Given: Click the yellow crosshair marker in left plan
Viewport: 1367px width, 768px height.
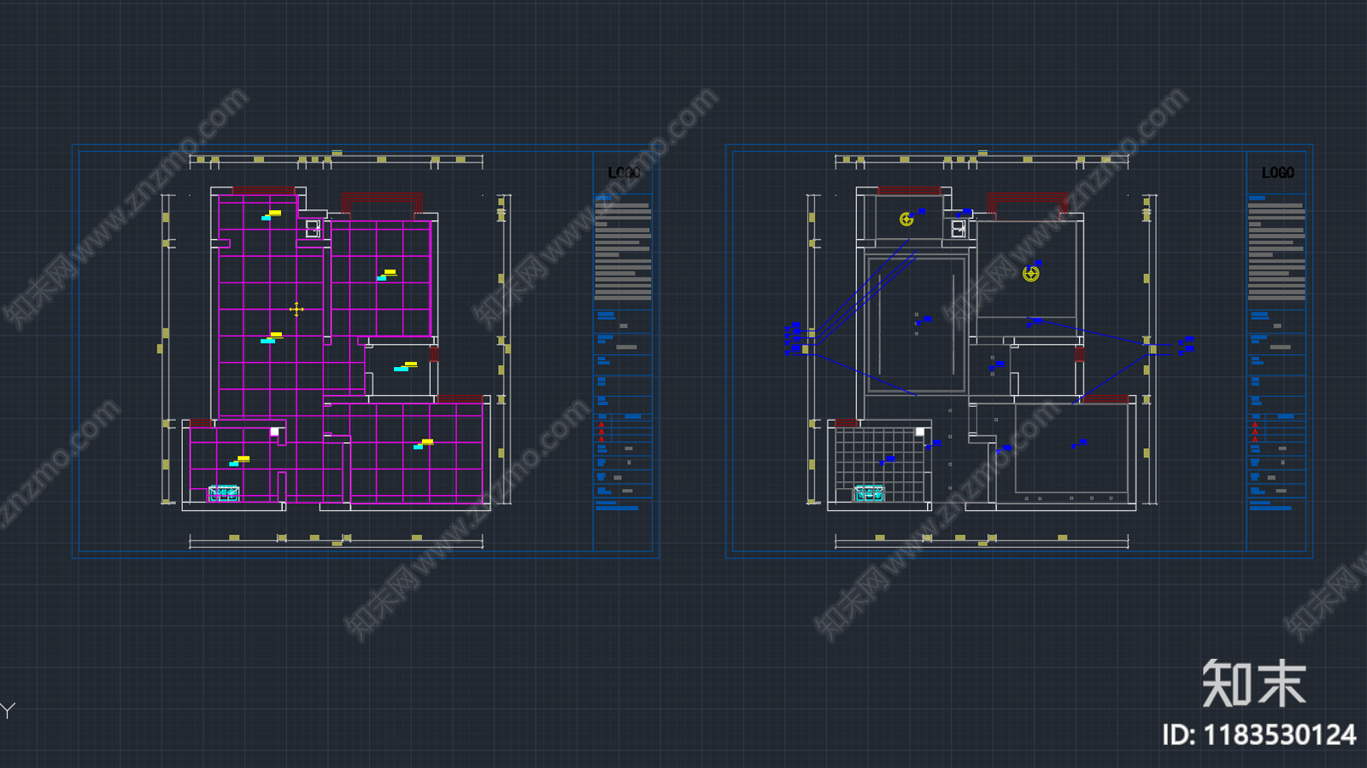Looking at the screenshot, I should coord(296,309).
